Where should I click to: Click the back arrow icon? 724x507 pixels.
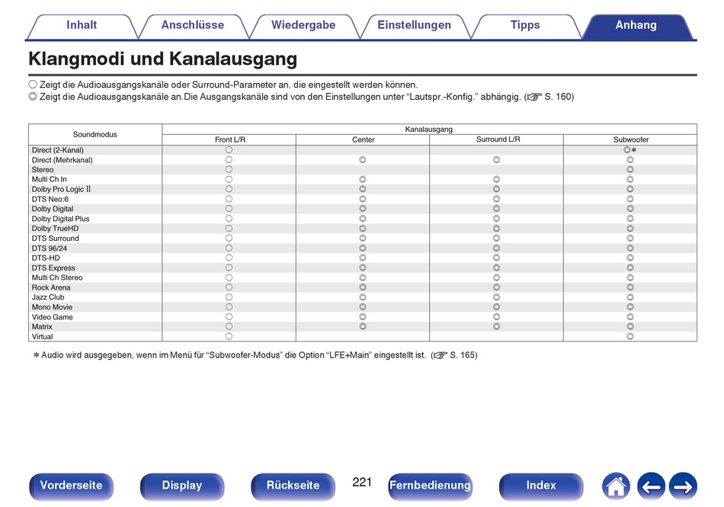(651, 486)
